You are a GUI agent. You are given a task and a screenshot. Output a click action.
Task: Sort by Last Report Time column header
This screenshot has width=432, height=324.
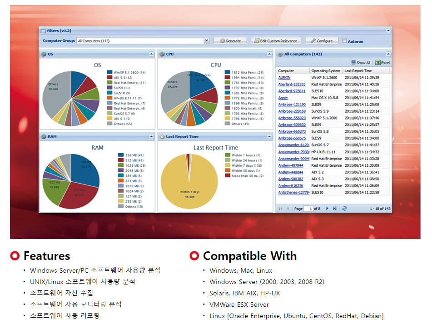358,71
